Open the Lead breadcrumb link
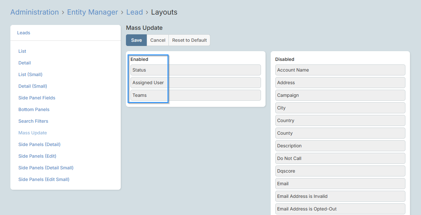This screenshot has width=421, height=215. point(134,12)
